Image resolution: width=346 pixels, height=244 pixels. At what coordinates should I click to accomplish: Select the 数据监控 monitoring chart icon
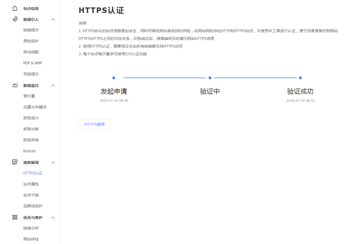[x=15, y=85]
